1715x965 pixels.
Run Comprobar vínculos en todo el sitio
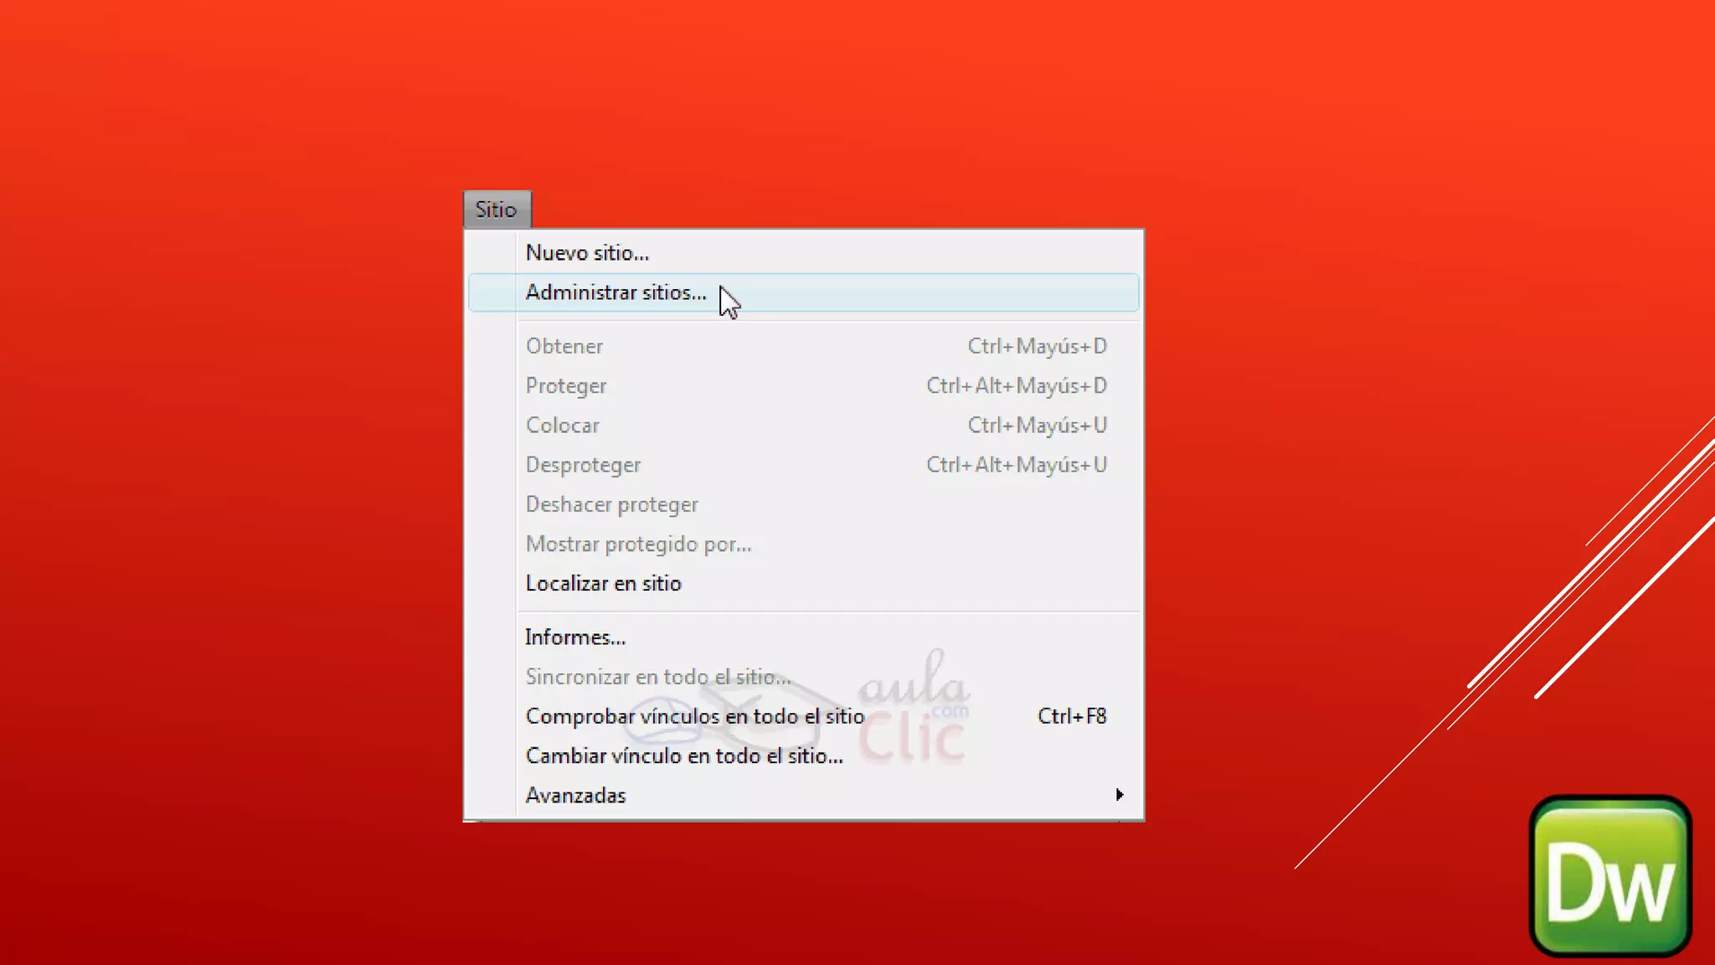click(x=694, y=716)
